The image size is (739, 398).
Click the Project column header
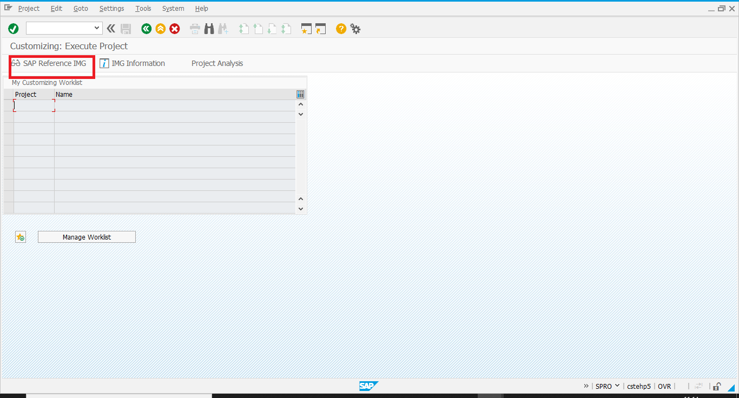click(34, 94)
